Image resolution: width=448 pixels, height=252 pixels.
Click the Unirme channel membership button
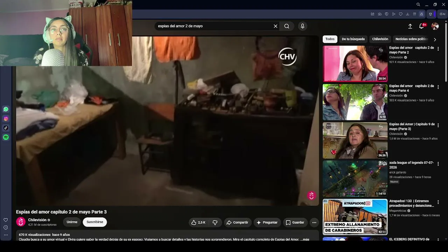(72, 222)
